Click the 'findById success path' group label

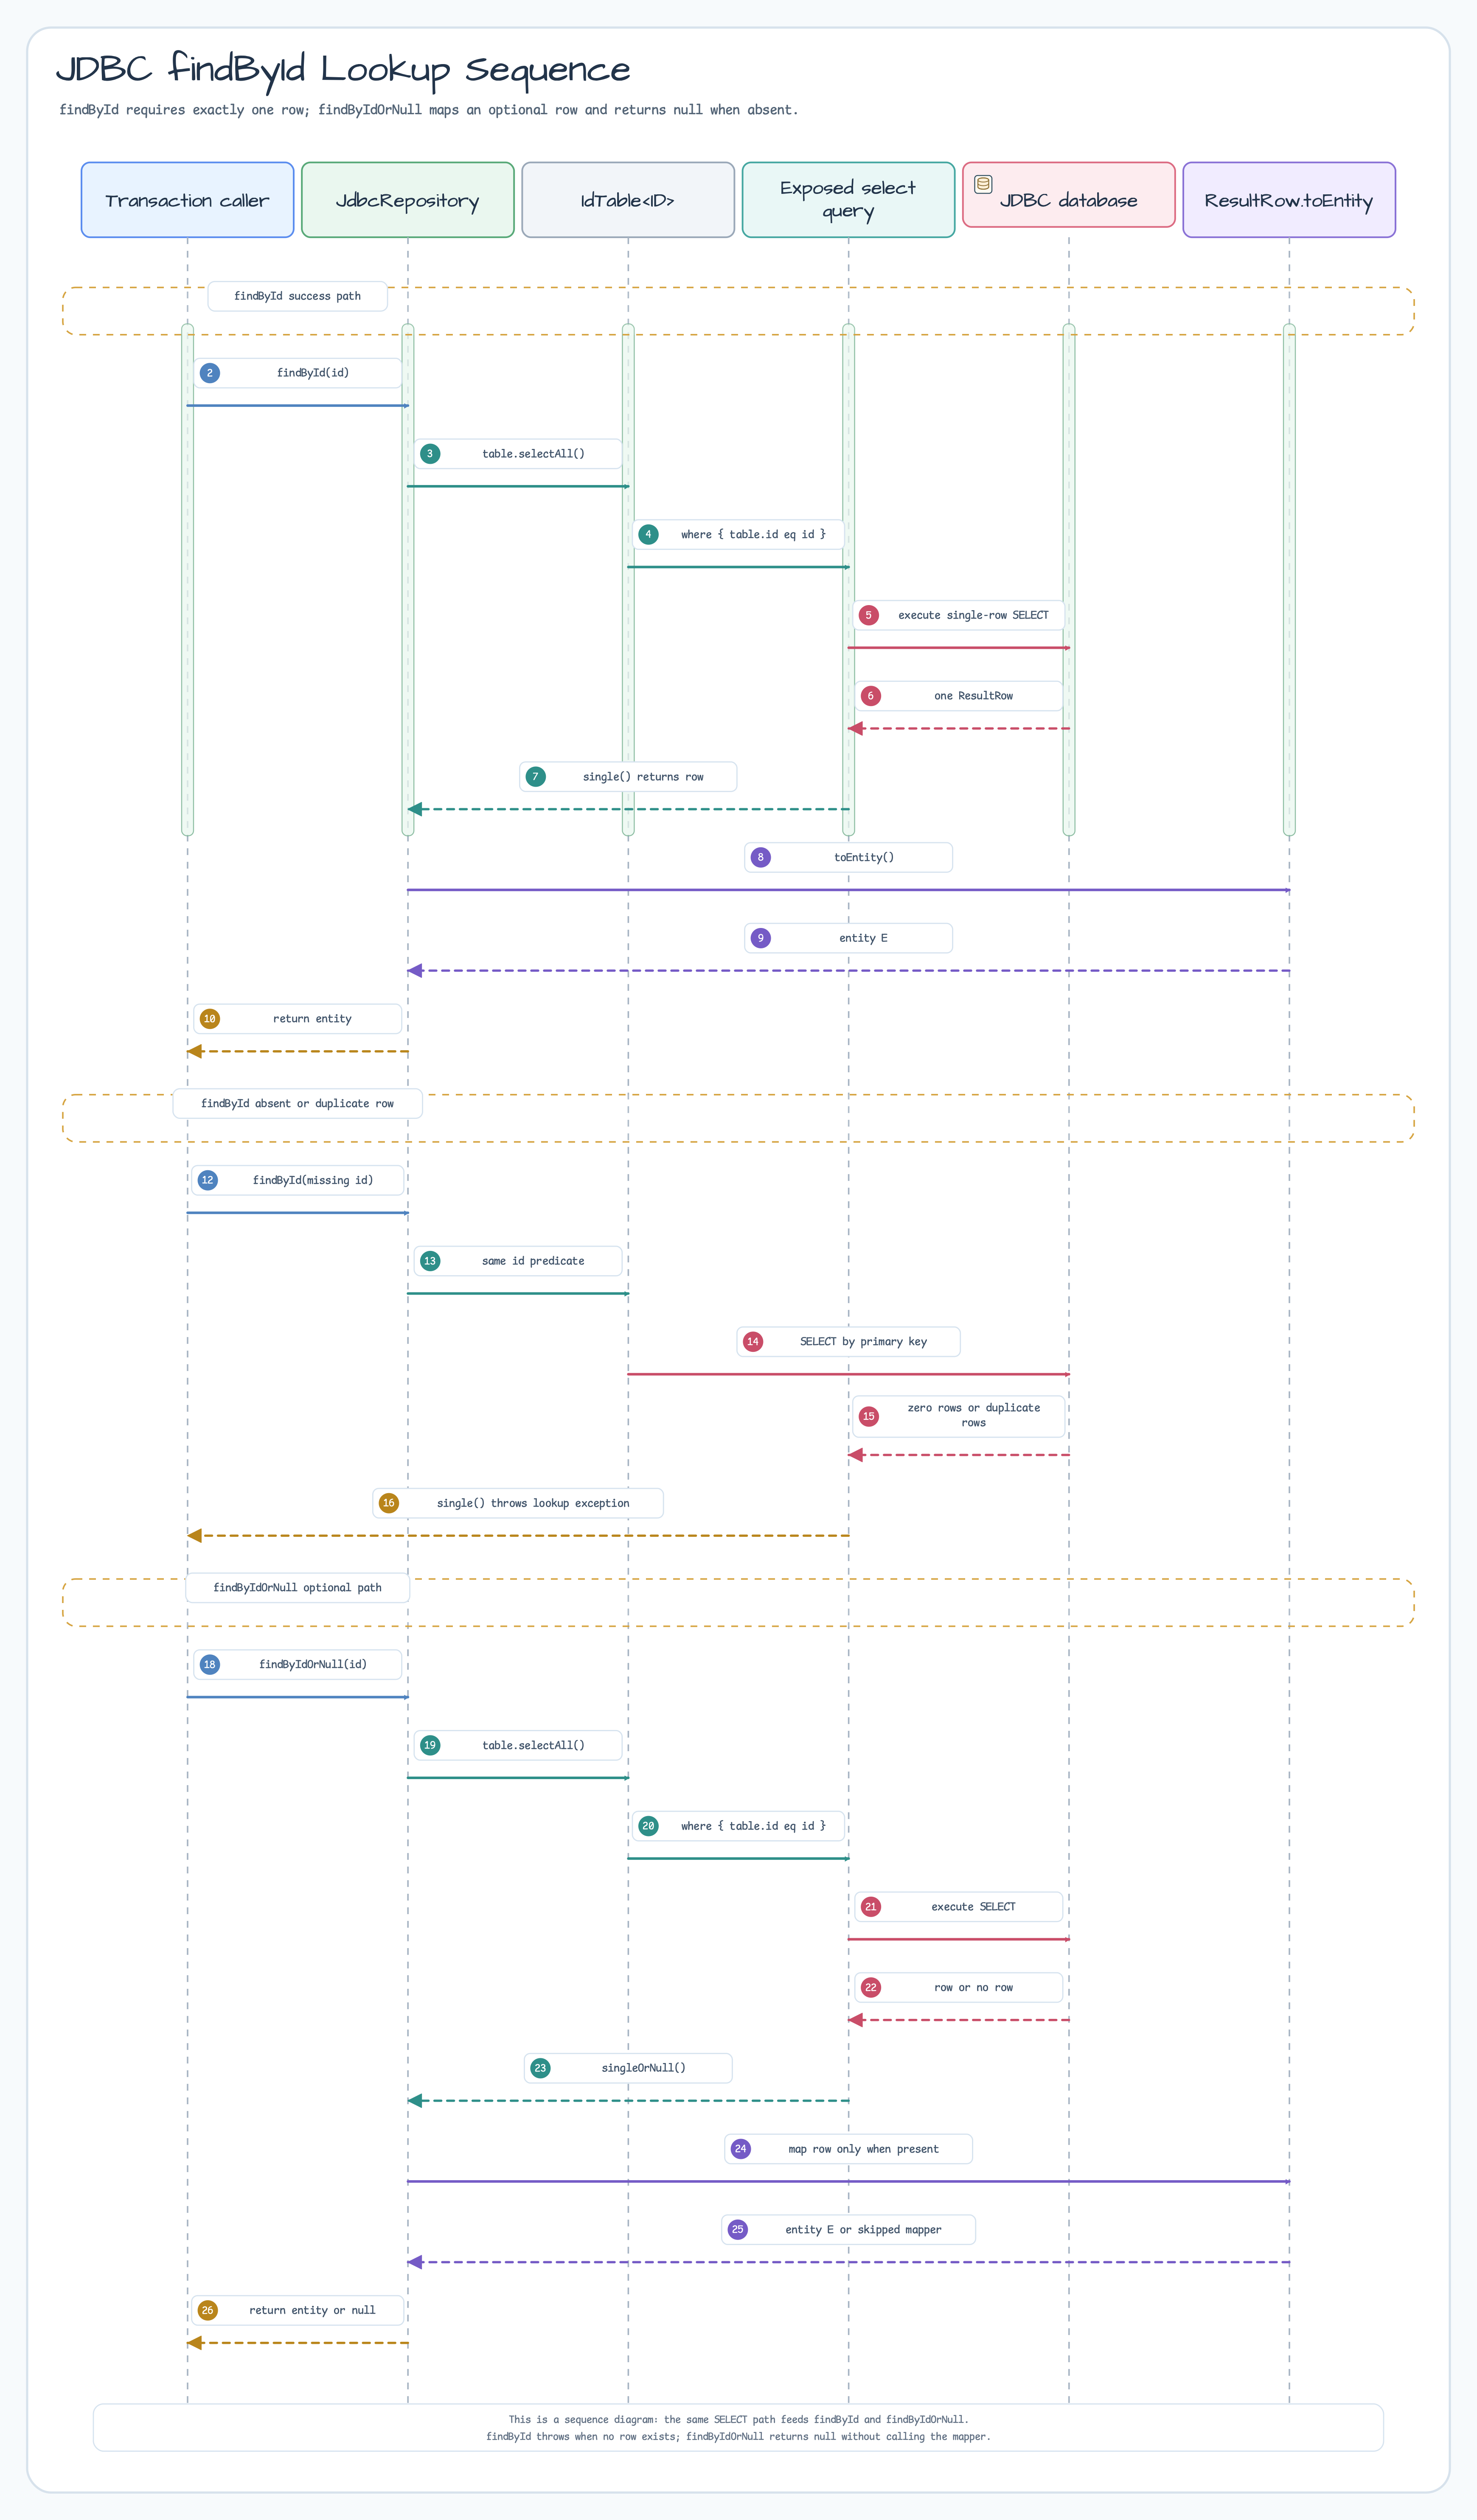[x=298, y=296]
